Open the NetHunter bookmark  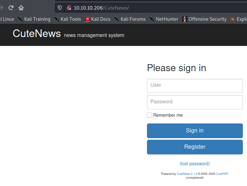pyautogui.click(x=164, y=19)
